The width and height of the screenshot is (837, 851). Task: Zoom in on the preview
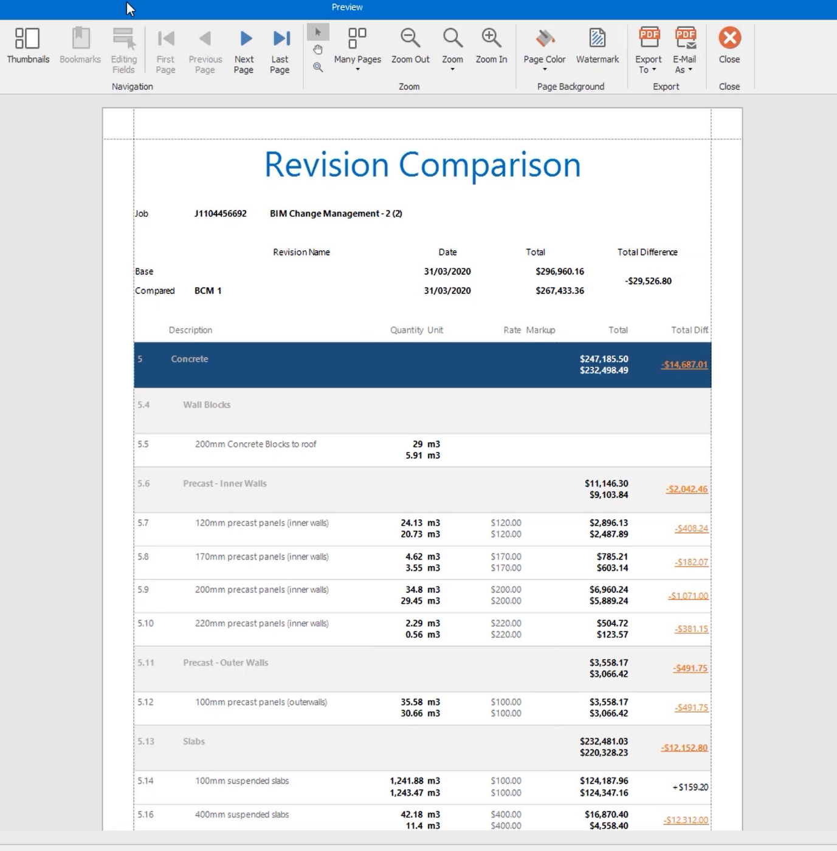pyautogui.click(x=491, y=46)
